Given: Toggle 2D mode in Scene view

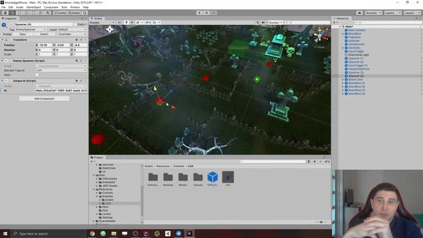Looking at the screenshot, I should point(119,22).
